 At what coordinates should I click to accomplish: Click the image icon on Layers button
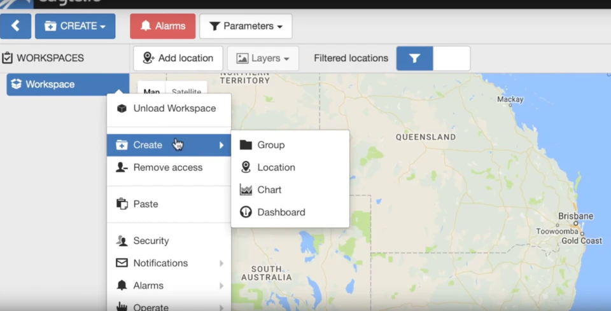click(242, 59)
